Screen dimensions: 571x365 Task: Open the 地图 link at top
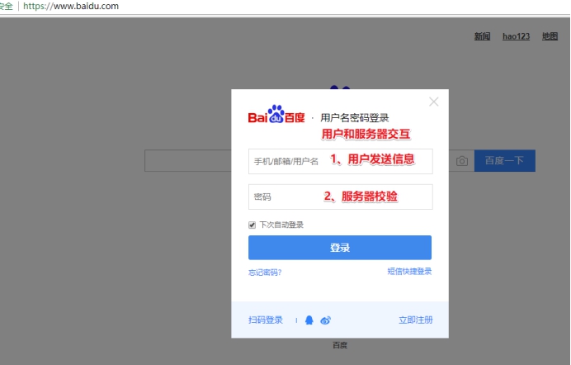pyautogui.click(x=550, y=36)
